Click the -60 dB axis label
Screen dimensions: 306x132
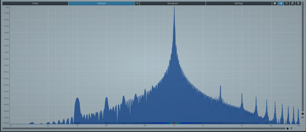pos(7,46)
